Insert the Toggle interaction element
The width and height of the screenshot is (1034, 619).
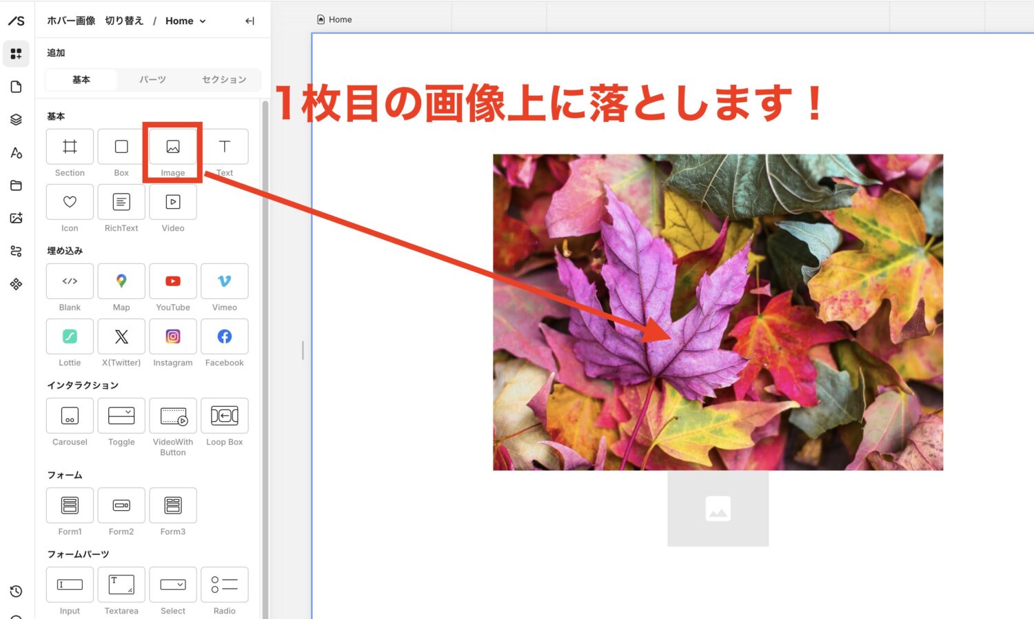click(x=121, y=416)
